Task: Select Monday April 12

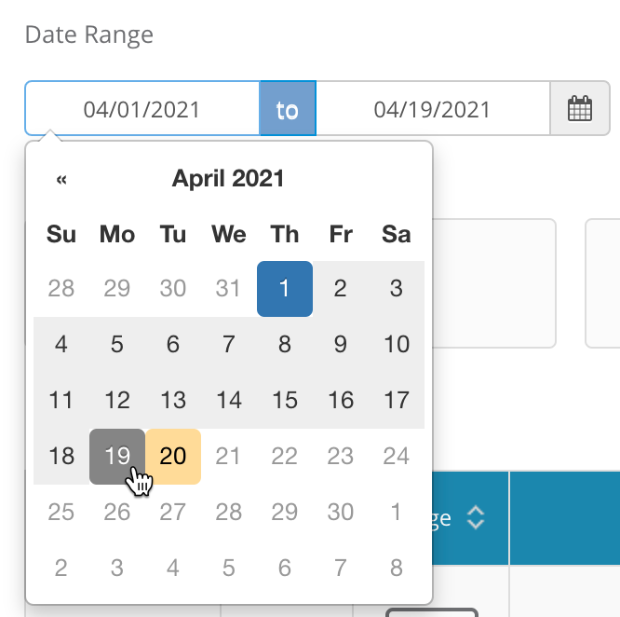Action: [x=117, y=401]
